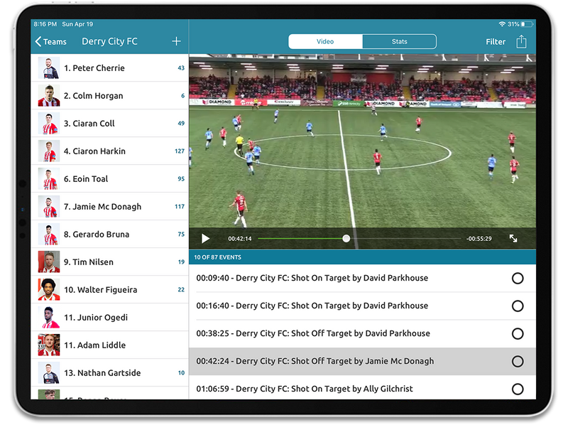Screen dimensions: 568x425
Task: Switch to the Stats tab
Action: (398, 41)
